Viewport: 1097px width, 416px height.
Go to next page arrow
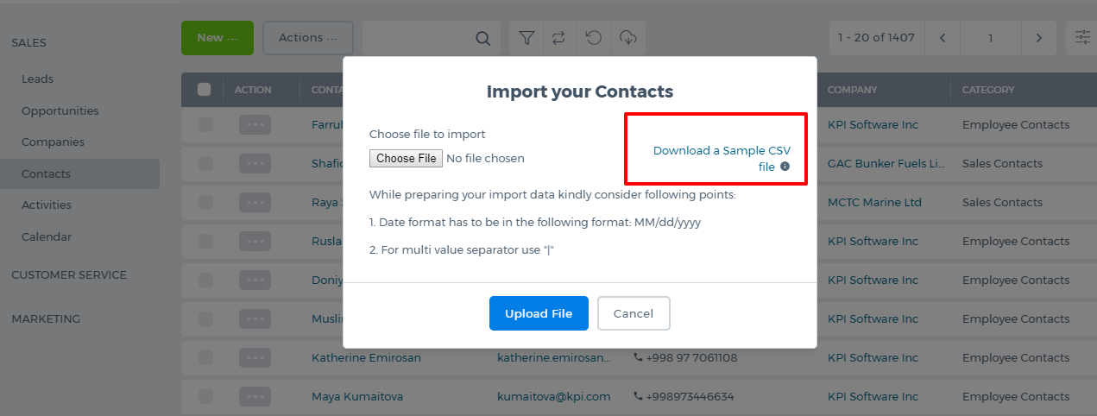[1038, 38]
